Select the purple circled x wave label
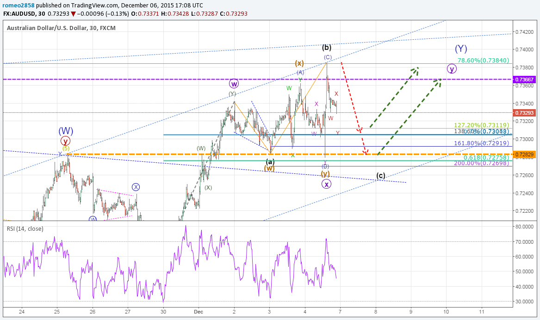The image size is (540, 320). [x=326, y=184]
